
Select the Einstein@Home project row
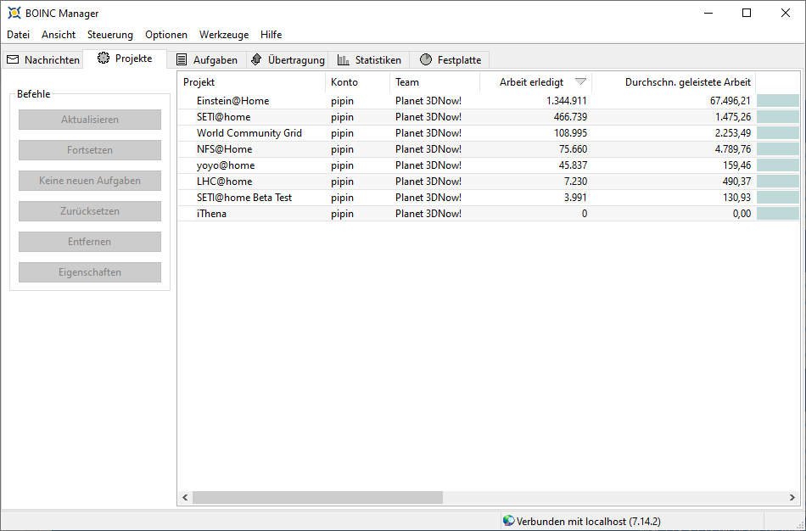click(489, 101)
